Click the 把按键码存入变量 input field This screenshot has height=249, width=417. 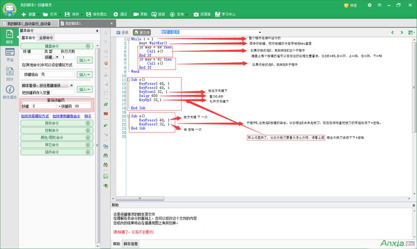[63, 93]
